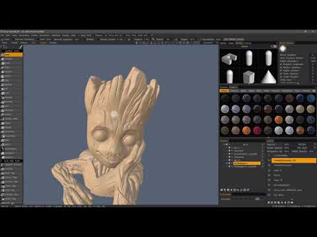Click the highlighted object in VoxTree list

(247, 163)
